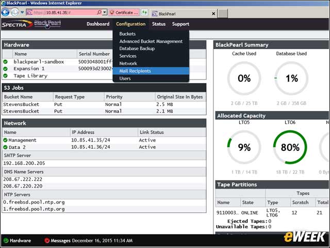
Task: Click the Data 2 IP 10.85.41.36/24
Action: click(91, 147)
